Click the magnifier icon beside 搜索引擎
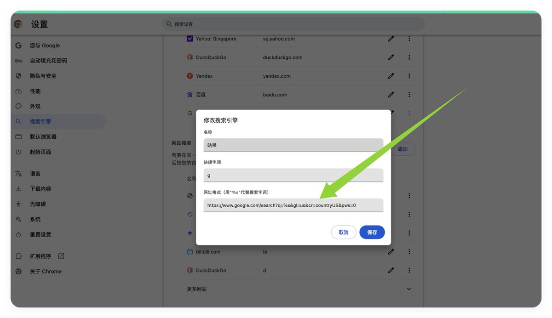552x318 pixels. point(18,121)
